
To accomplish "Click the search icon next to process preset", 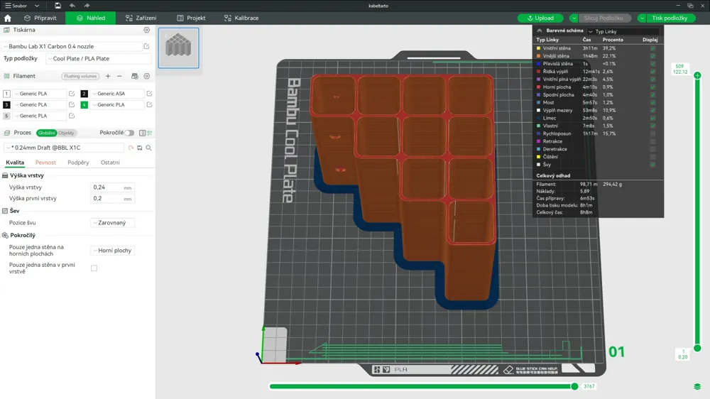I will click(x=148, y=148).
